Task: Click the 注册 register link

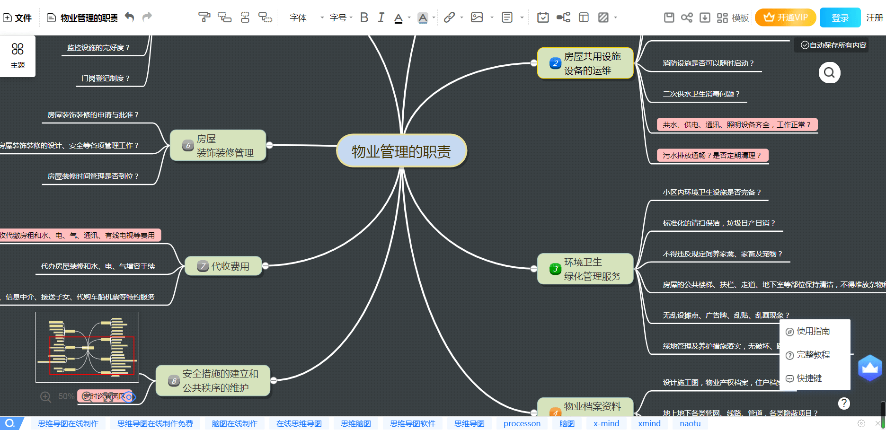Action: pyautogui.click(x=875, y=18)
